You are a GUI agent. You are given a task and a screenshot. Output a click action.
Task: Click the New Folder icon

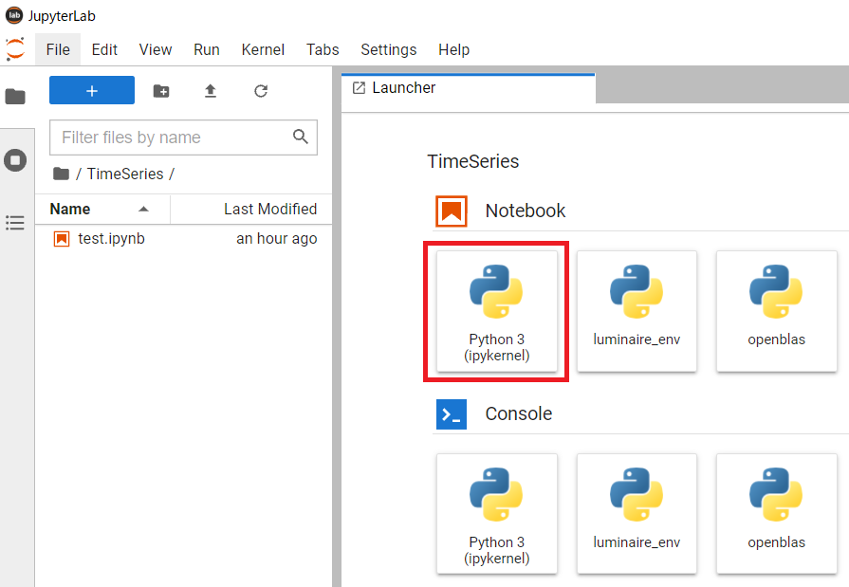pos(161,91)
